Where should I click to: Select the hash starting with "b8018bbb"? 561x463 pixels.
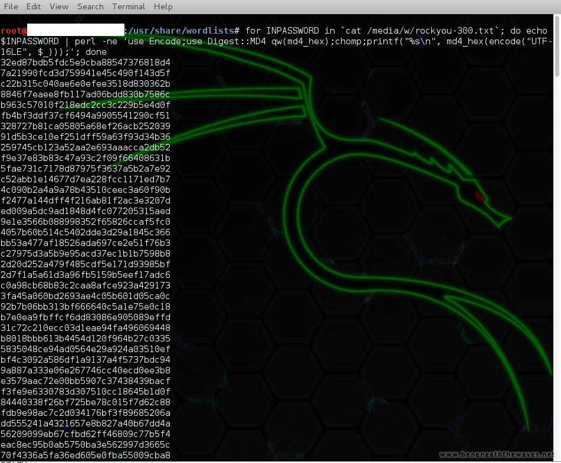click(x=86, y=339)
